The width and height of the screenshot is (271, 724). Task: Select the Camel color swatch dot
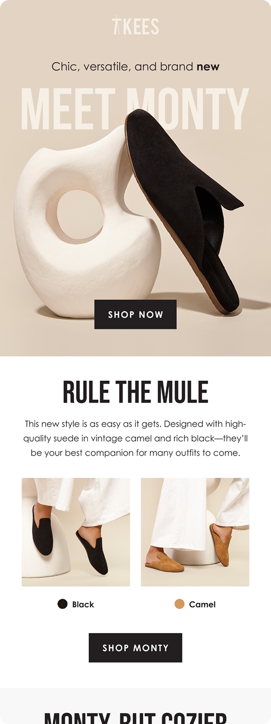(179, 604)
